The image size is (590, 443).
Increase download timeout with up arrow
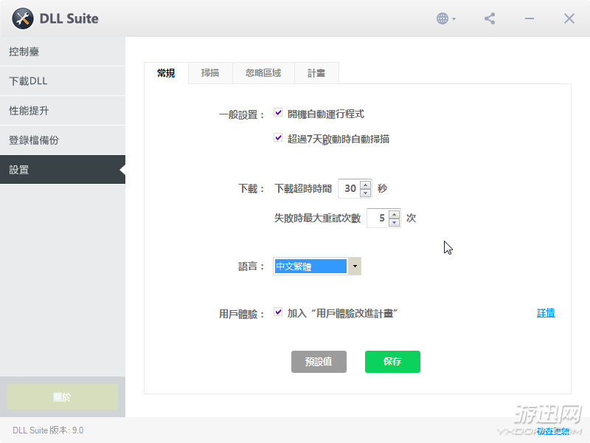point(365,185)
